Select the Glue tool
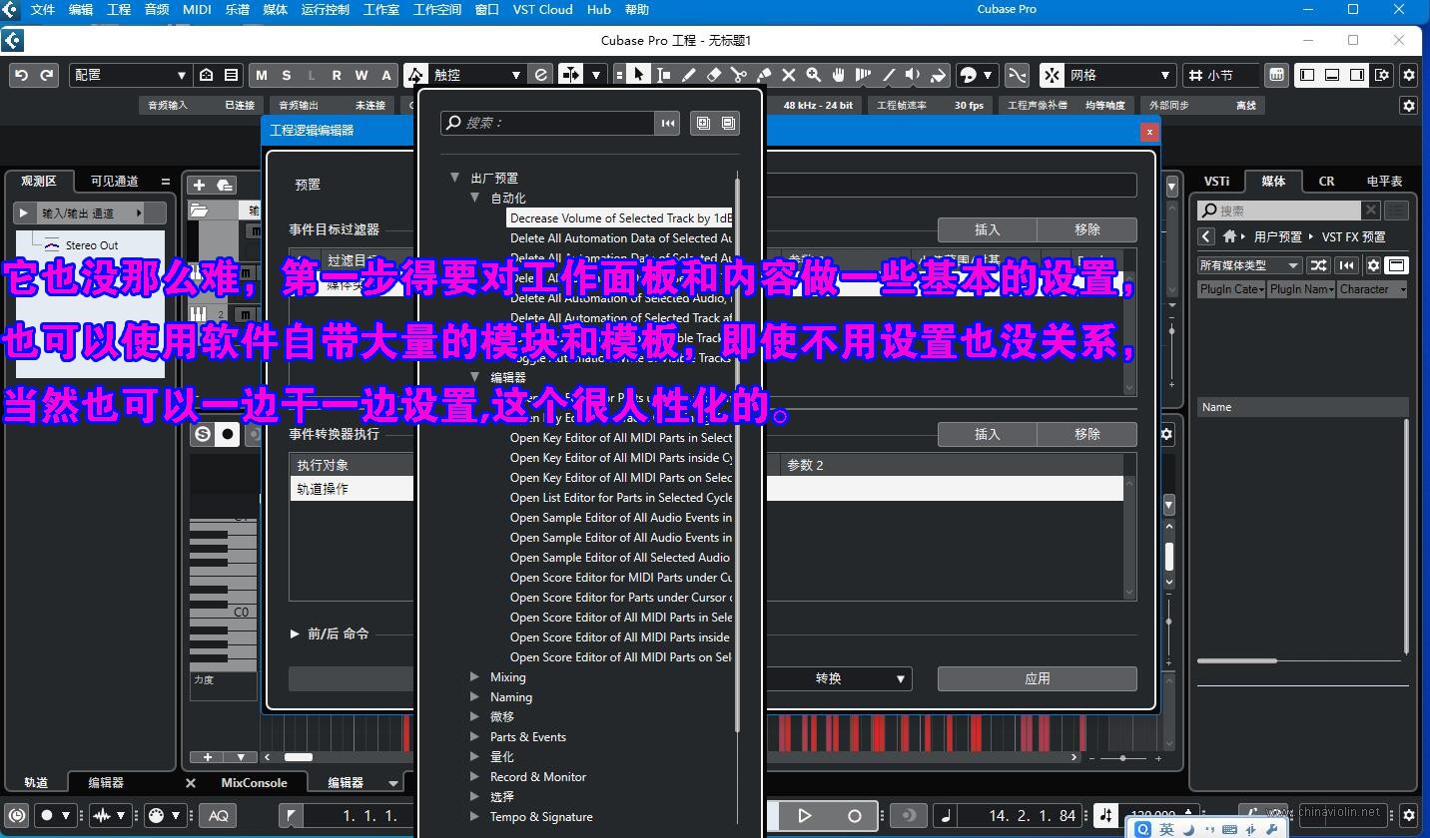Screen dimensions: 1430x838 764,75
